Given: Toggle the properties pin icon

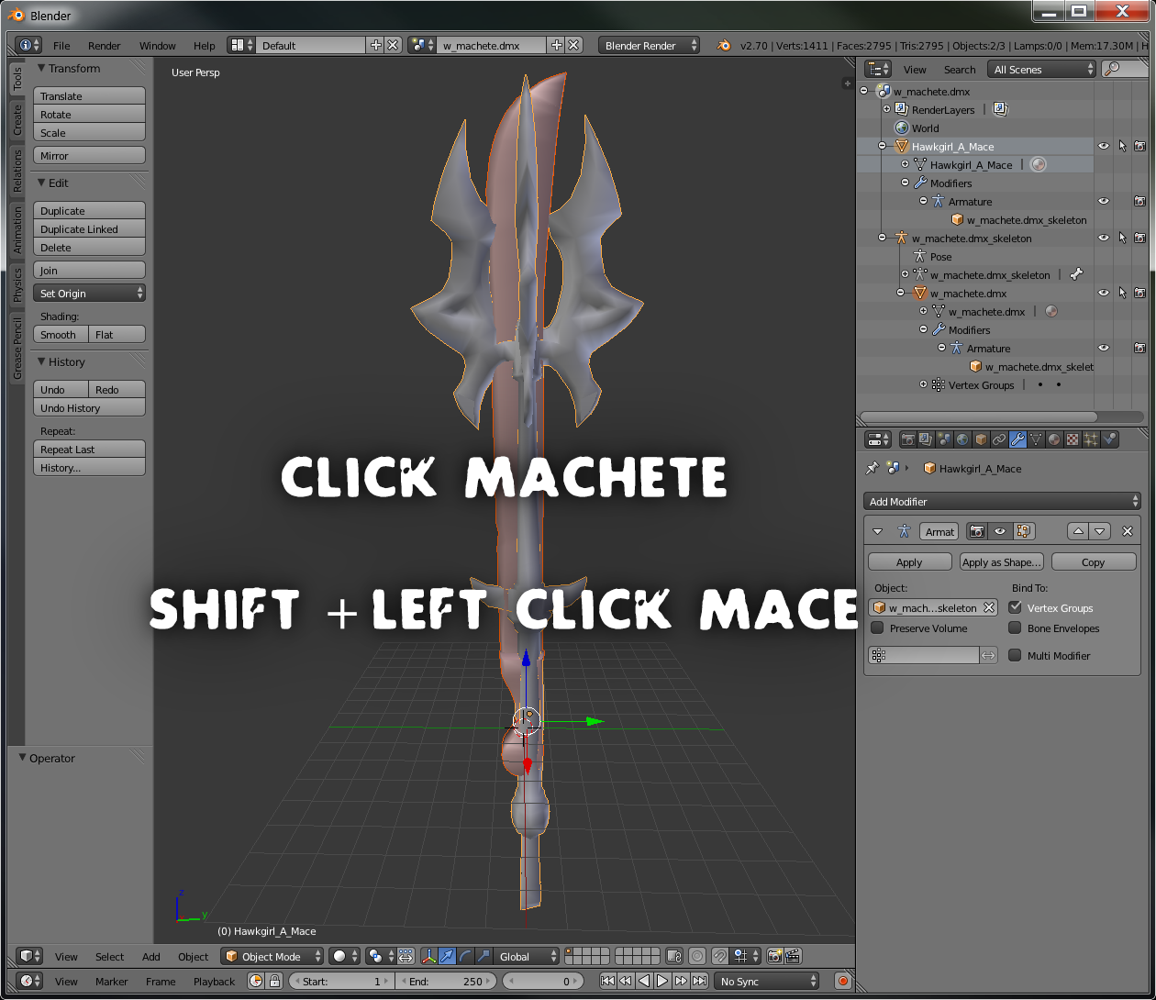Looking at the screenshot, I should pos(872,468).
